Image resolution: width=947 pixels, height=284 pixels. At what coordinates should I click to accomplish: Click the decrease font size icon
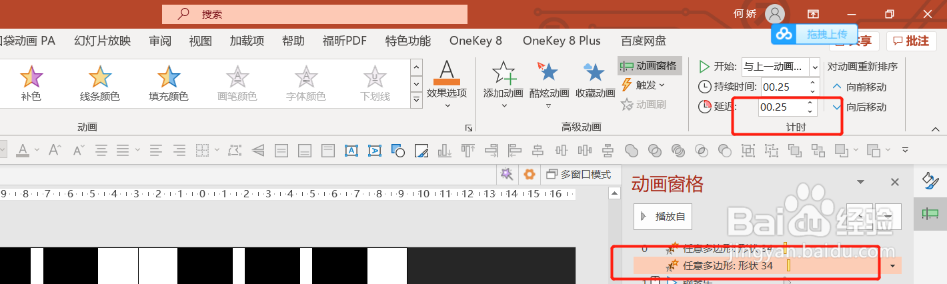point(78,151)
